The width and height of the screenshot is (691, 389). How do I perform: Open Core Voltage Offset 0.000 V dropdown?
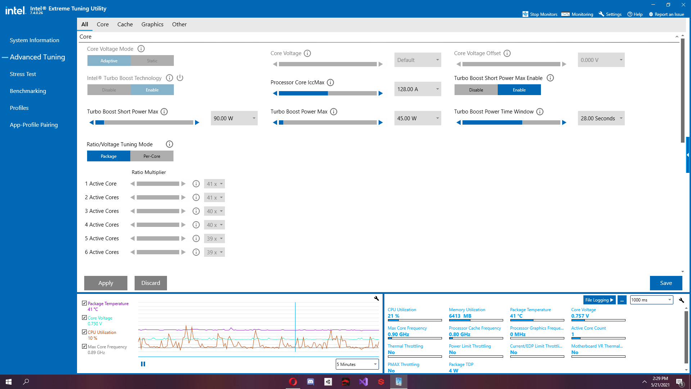[601, 60]
